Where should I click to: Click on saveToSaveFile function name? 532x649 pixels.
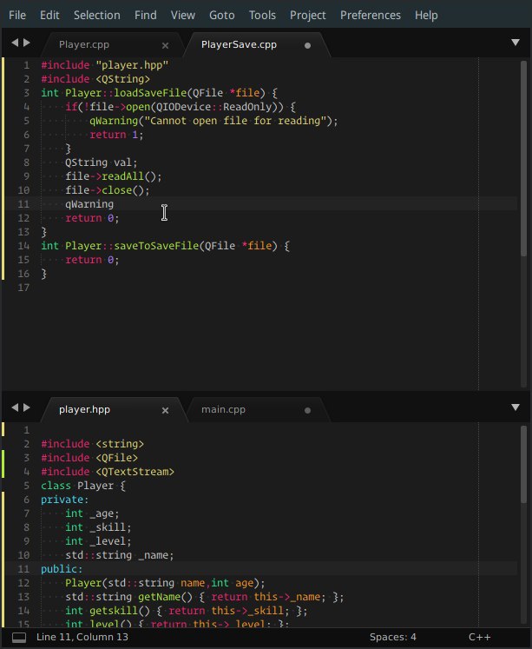point(156,246)
